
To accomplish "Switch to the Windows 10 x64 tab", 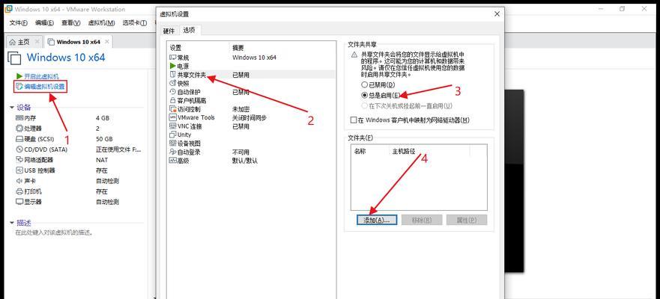I will click(x=79, y=42).
